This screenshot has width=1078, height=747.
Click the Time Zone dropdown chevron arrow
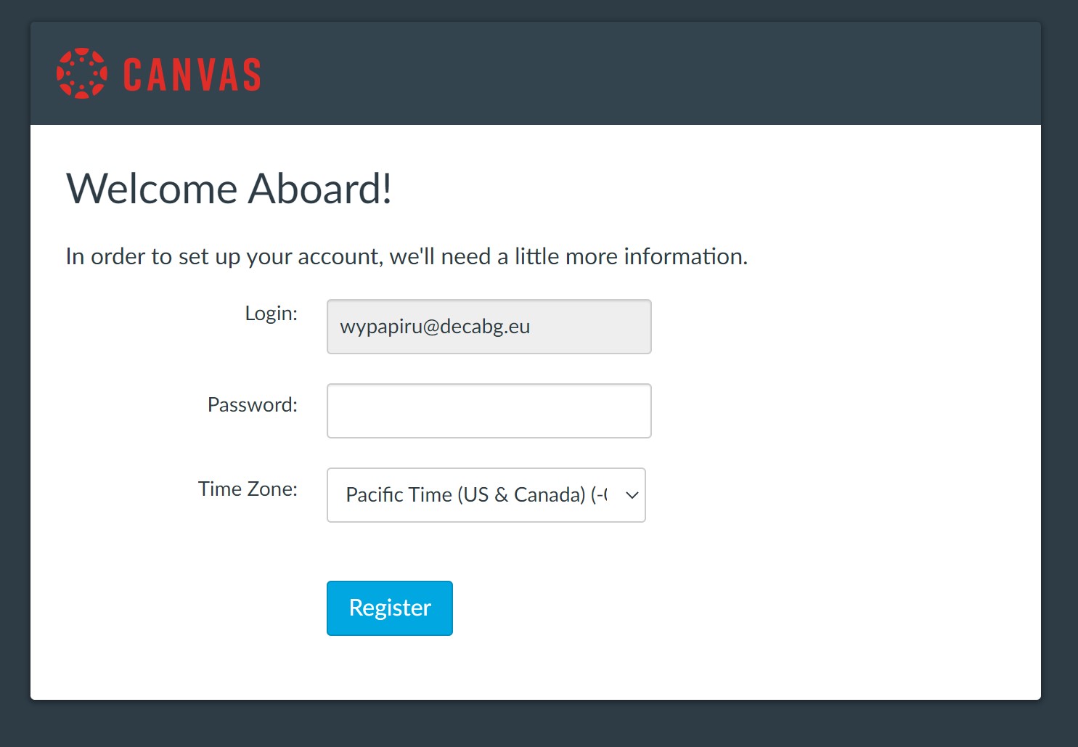coord(632,495)
